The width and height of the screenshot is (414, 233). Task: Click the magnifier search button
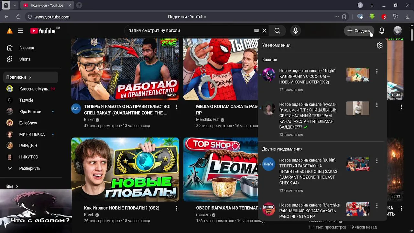coord(277,31)
